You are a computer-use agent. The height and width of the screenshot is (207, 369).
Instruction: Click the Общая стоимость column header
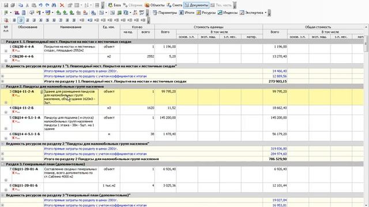tap(318, 27)
